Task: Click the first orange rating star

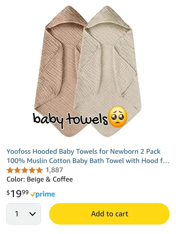Action: [10, 170]
